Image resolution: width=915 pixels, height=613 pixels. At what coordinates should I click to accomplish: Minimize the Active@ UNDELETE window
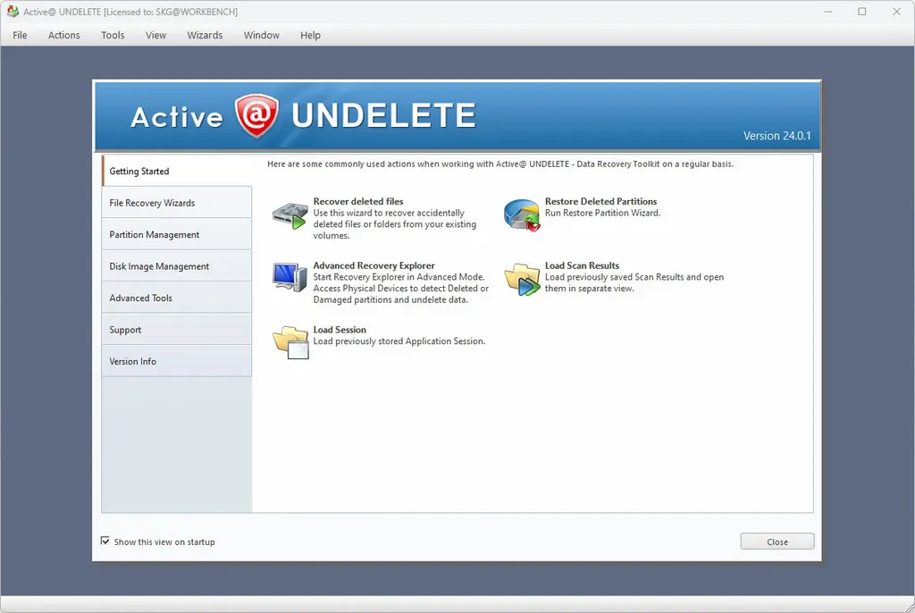coord(827,12)
